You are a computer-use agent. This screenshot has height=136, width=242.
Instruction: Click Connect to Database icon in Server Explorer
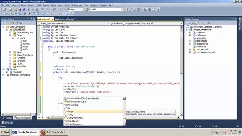tap(13, 23)
